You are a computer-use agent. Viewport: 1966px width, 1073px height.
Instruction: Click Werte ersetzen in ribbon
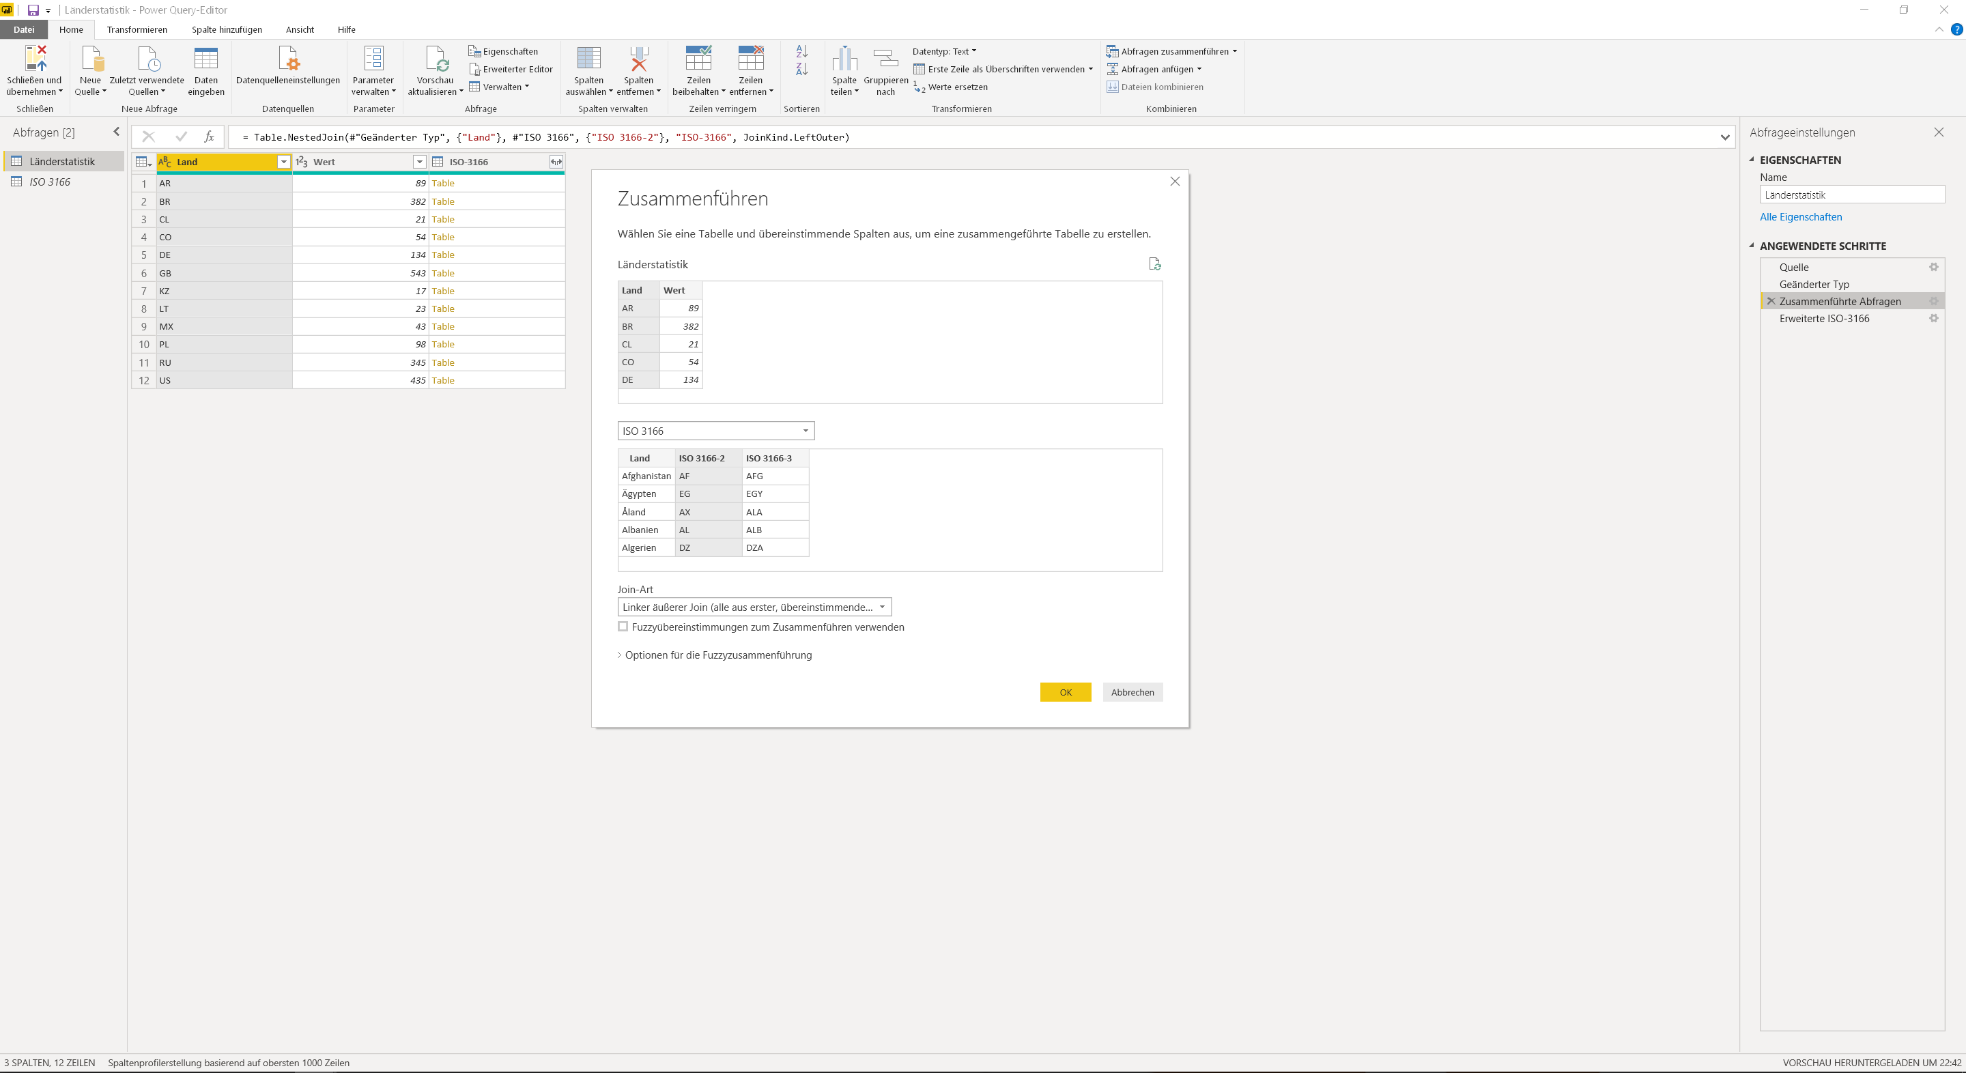[950, 87]
